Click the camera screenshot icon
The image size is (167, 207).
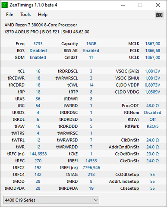click(x=159, y=15)
